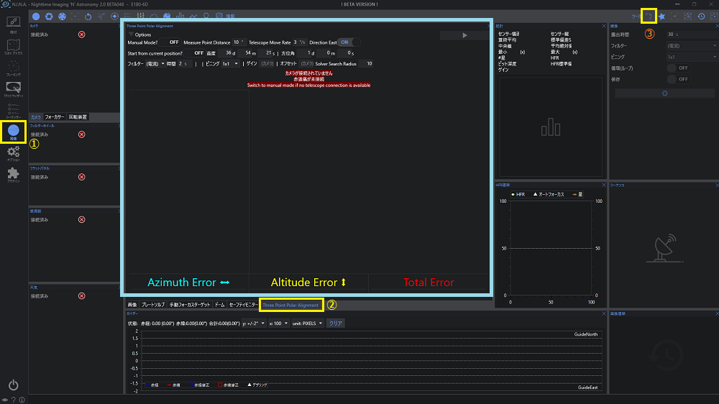Open the unit: PIXELS dropdown
The height and width of the screenshot is (404, 719).
pos(307,323)
